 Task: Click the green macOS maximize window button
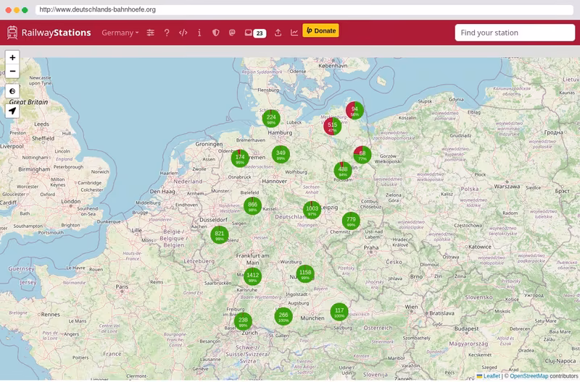[25, 10]
